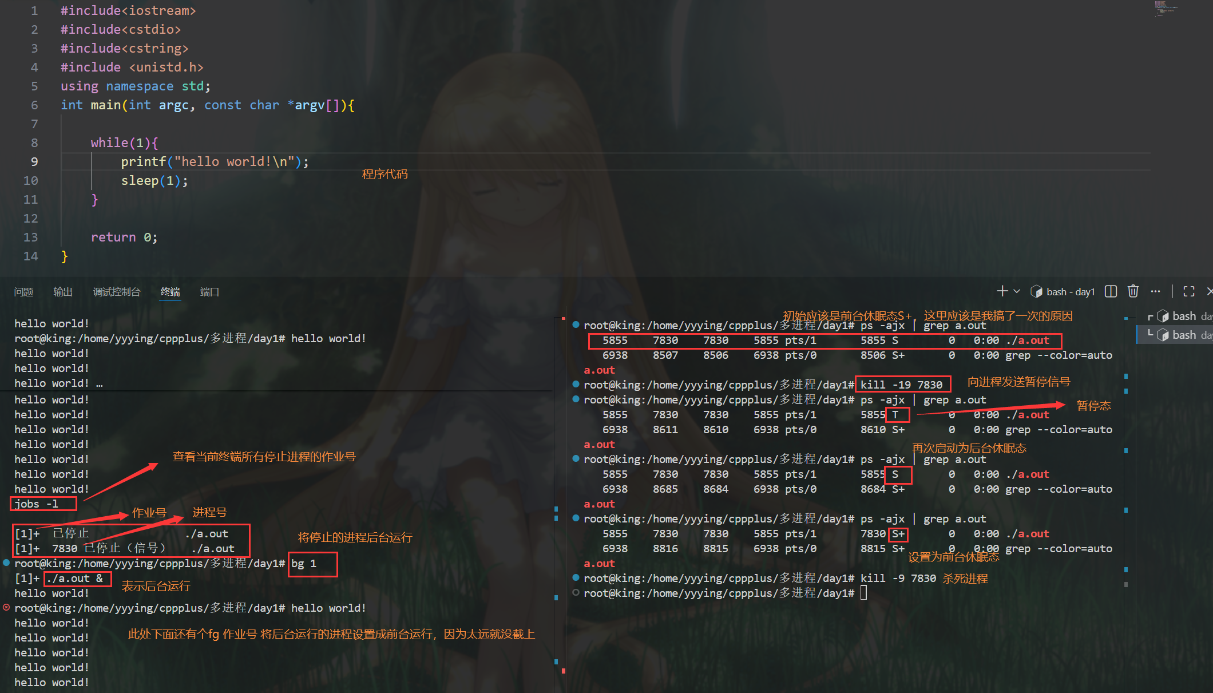The image size is (1213, 693).
Task: Close the terminal panel
Action: [x=1209, y=291]
